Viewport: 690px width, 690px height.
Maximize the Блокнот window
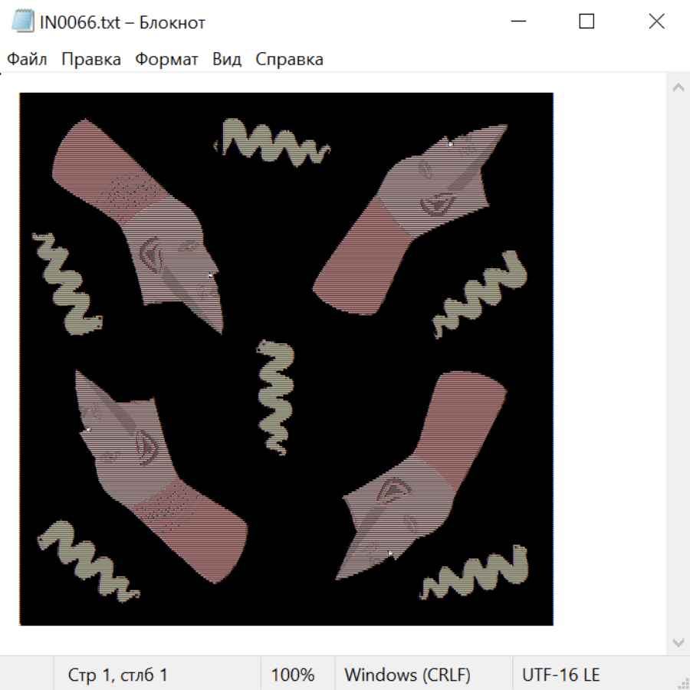tap(586, 21)
